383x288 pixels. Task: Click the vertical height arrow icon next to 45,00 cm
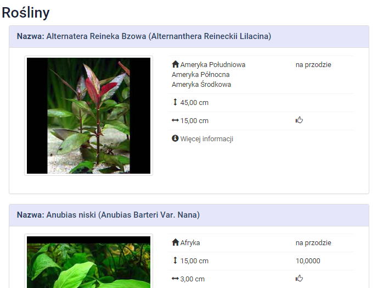pos(175,102)
